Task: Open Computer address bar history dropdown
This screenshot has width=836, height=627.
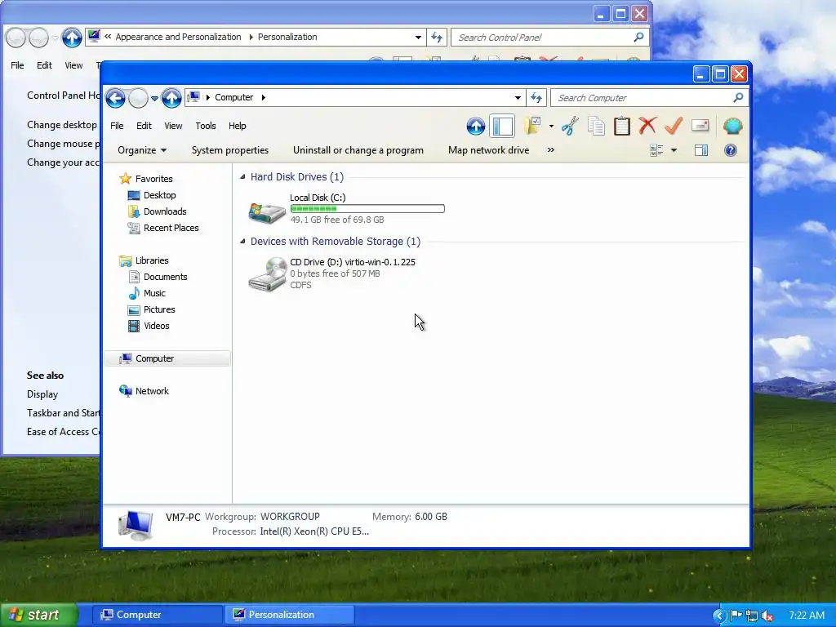Action: 517,98
